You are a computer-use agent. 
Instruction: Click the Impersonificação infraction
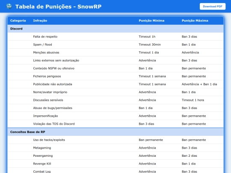click(45, 116)
